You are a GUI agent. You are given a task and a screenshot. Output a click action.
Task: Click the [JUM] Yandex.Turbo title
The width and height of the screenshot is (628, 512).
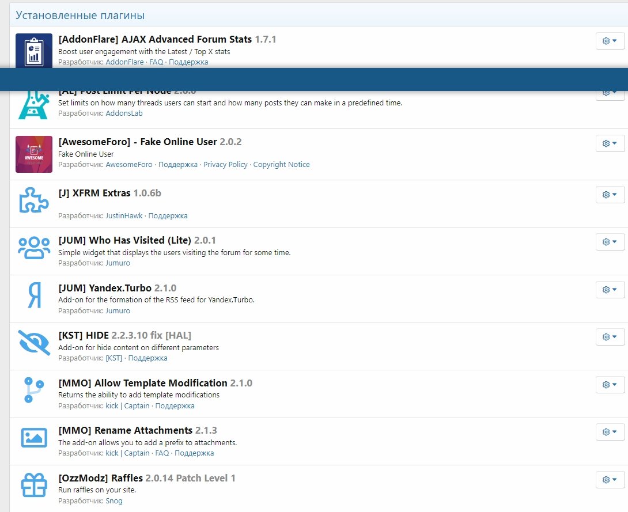pos(105,288)
